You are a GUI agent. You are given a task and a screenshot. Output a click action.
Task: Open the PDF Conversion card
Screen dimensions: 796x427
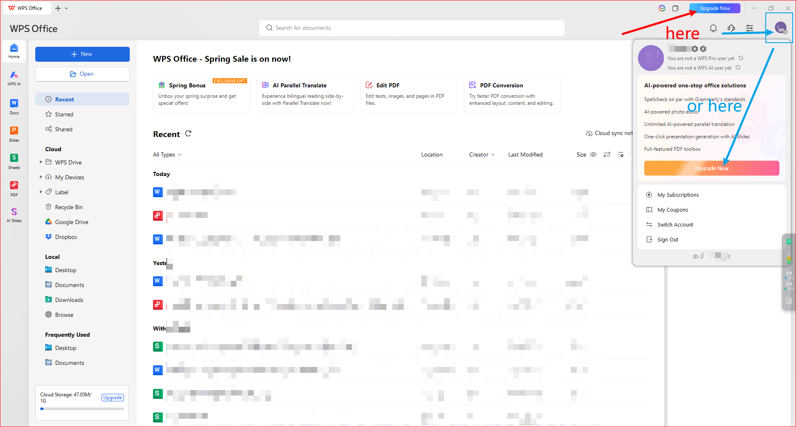point(512,94)
